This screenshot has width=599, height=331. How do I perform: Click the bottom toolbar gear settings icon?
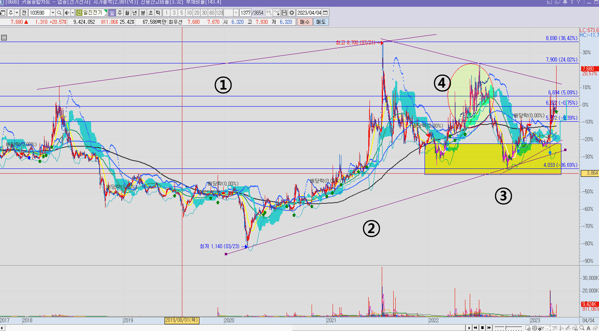coord(535,328)
